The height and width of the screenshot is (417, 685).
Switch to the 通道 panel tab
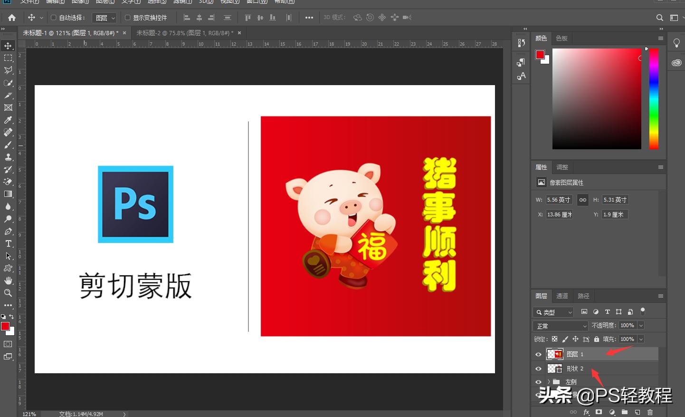(x=562, y=296)
